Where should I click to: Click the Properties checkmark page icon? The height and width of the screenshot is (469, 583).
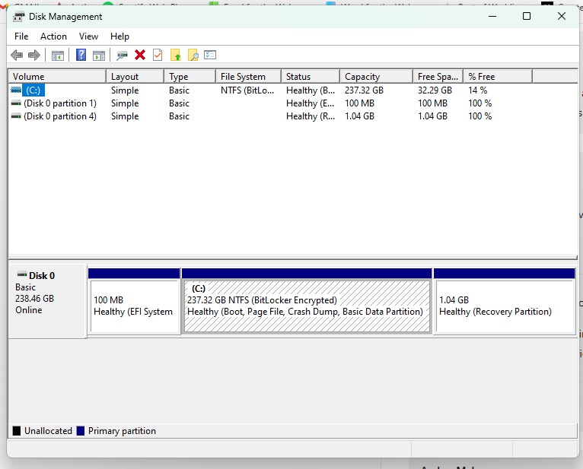coord(158,55)
